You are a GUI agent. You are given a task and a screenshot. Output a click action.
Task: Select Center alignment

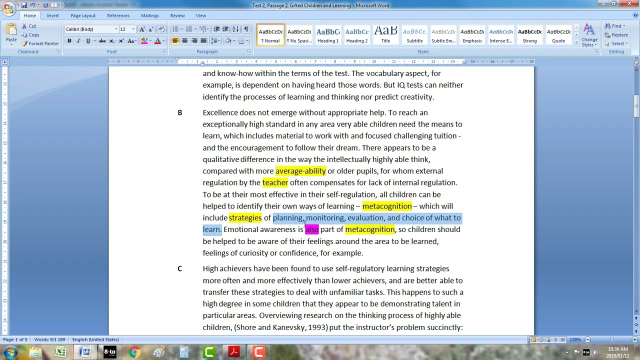pyautogui.click(x=184, y=41)
